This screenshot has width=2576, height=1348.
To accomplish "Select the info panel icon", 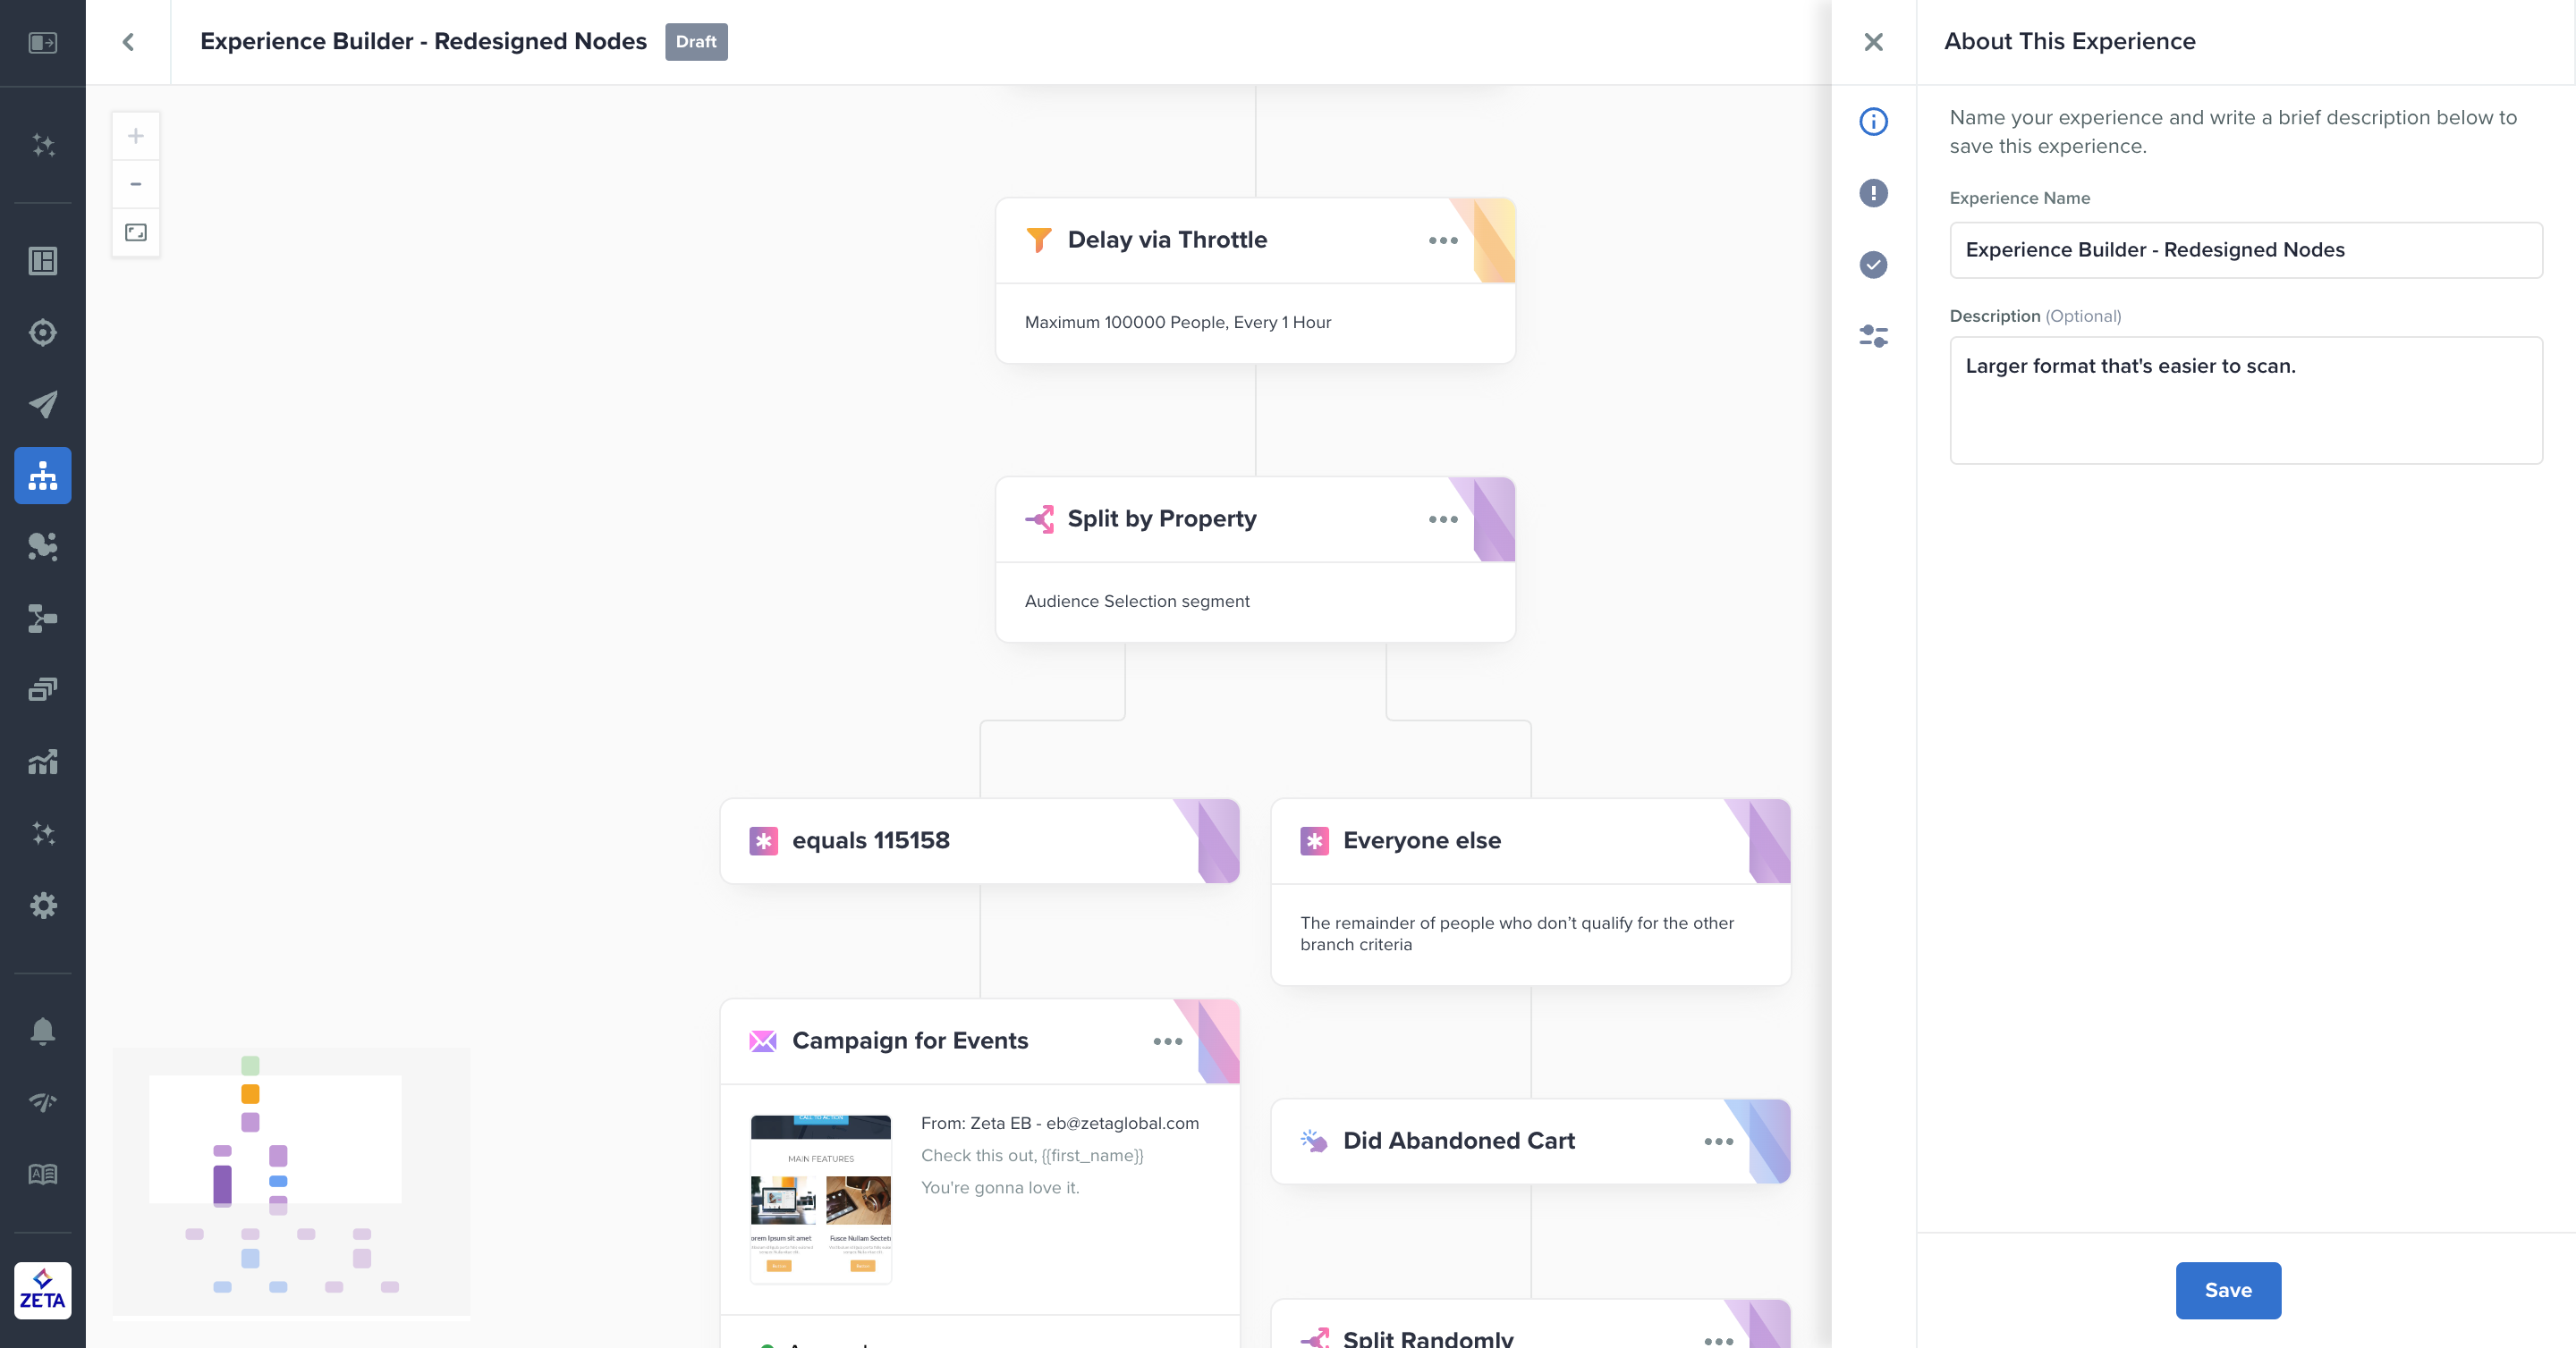I will [x=1873, y=122].
